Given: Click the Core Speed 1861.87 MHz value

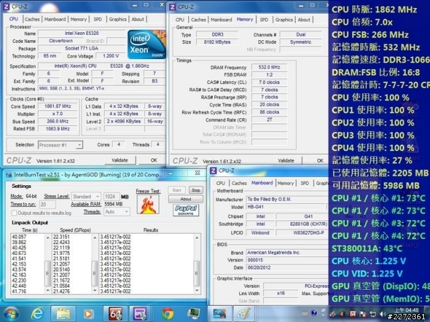Looking at the screenshot, I should pos(58,106).
